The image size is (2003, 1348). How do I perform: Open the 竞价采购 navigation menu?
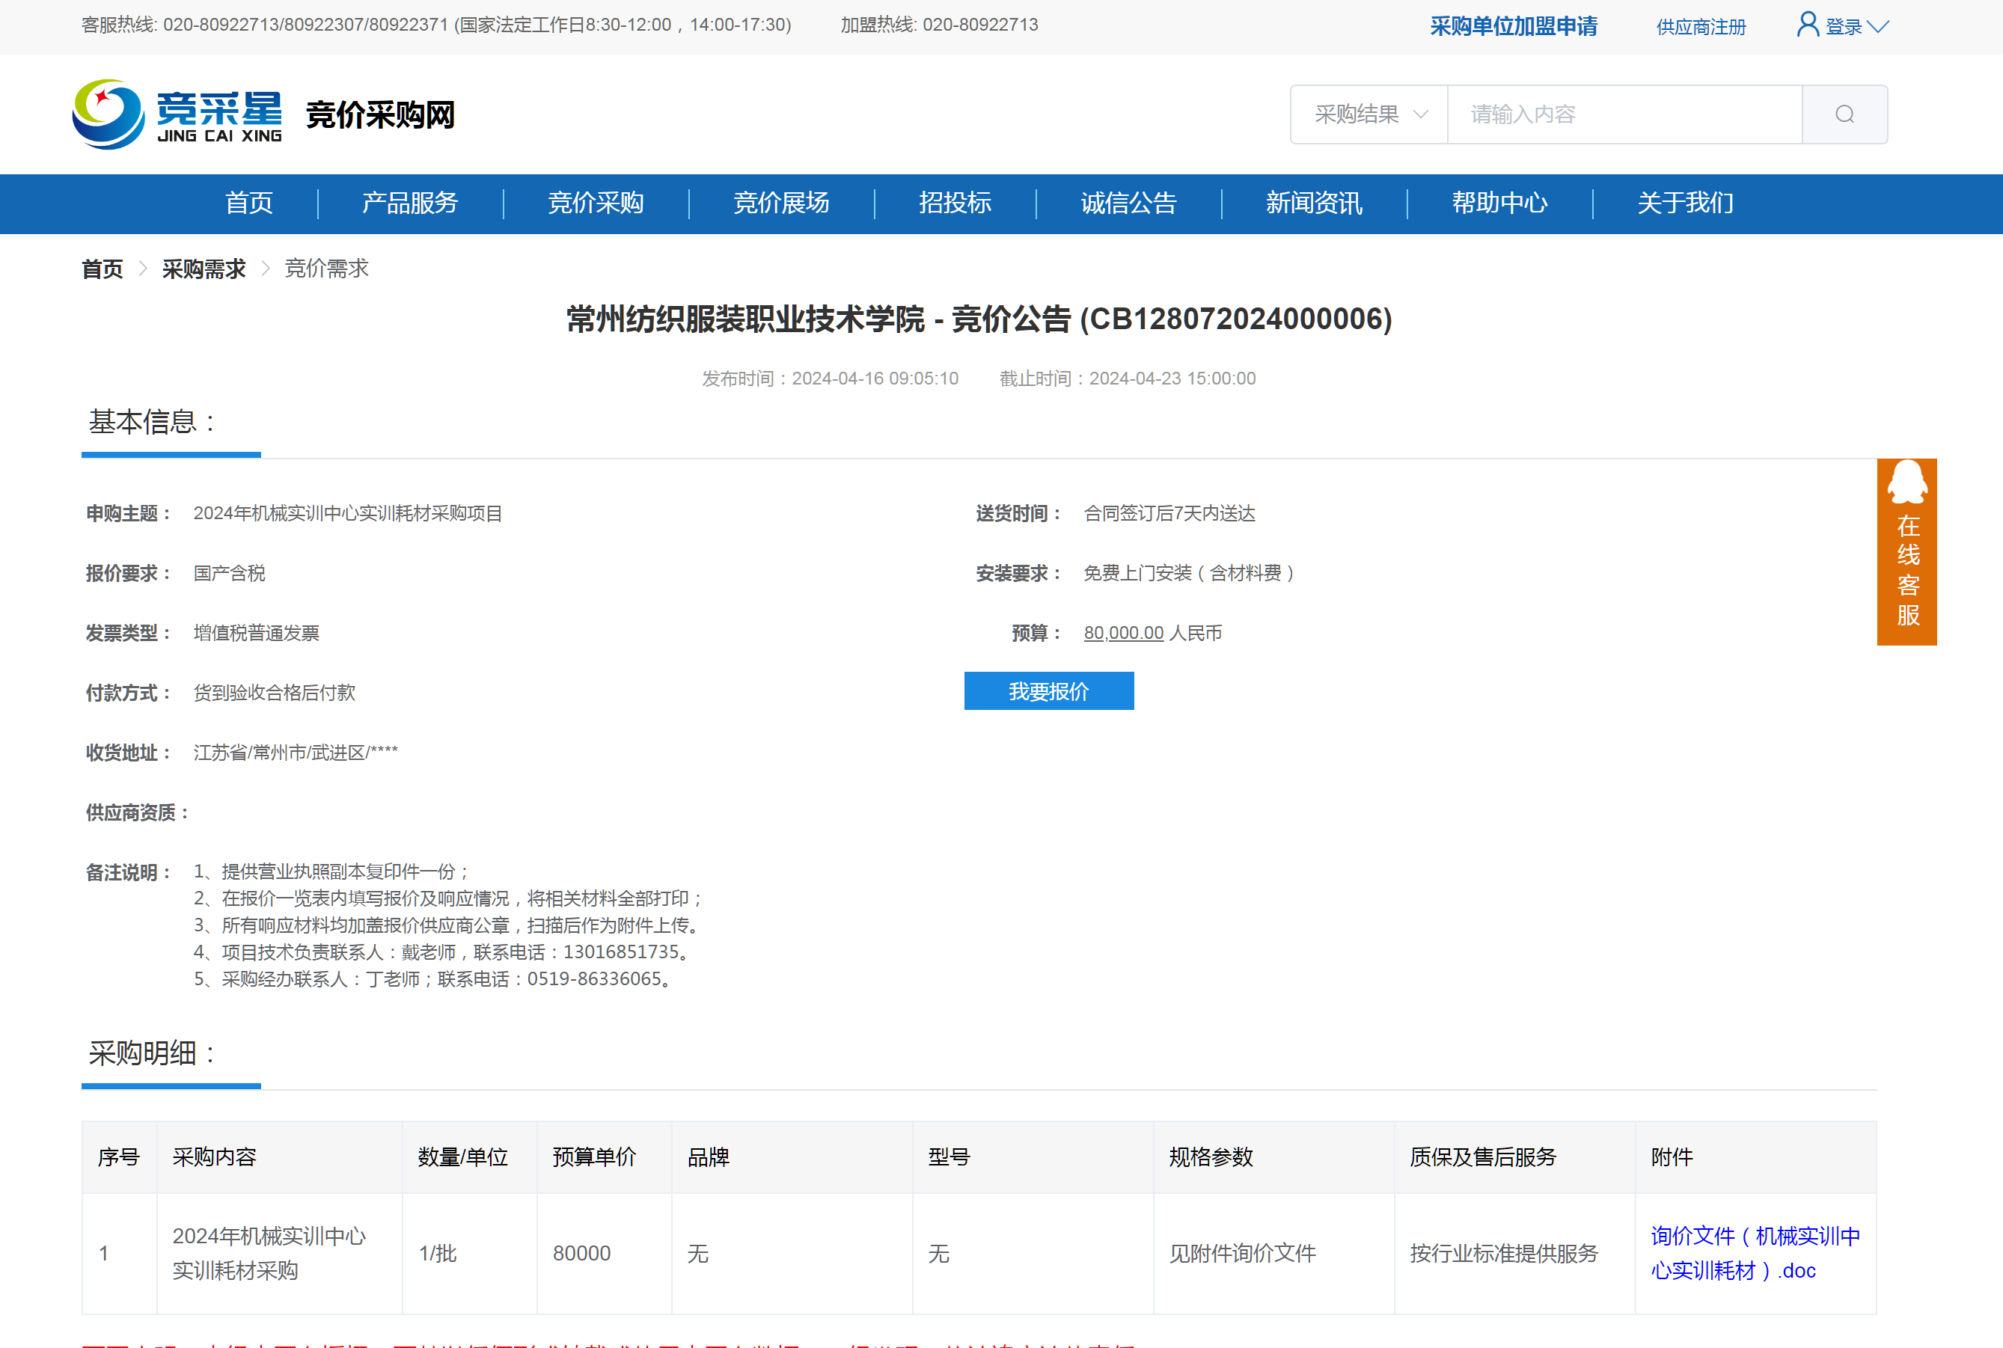tap(596, 203)
